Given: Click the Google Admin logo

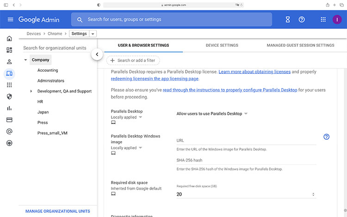Looking at the screenshot, I should tap(39, 19).
